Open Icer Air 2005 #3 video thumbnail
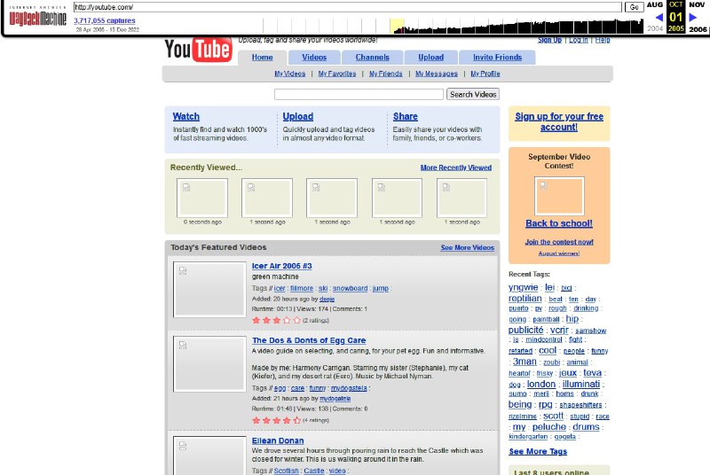 click(x=209, y=289)
